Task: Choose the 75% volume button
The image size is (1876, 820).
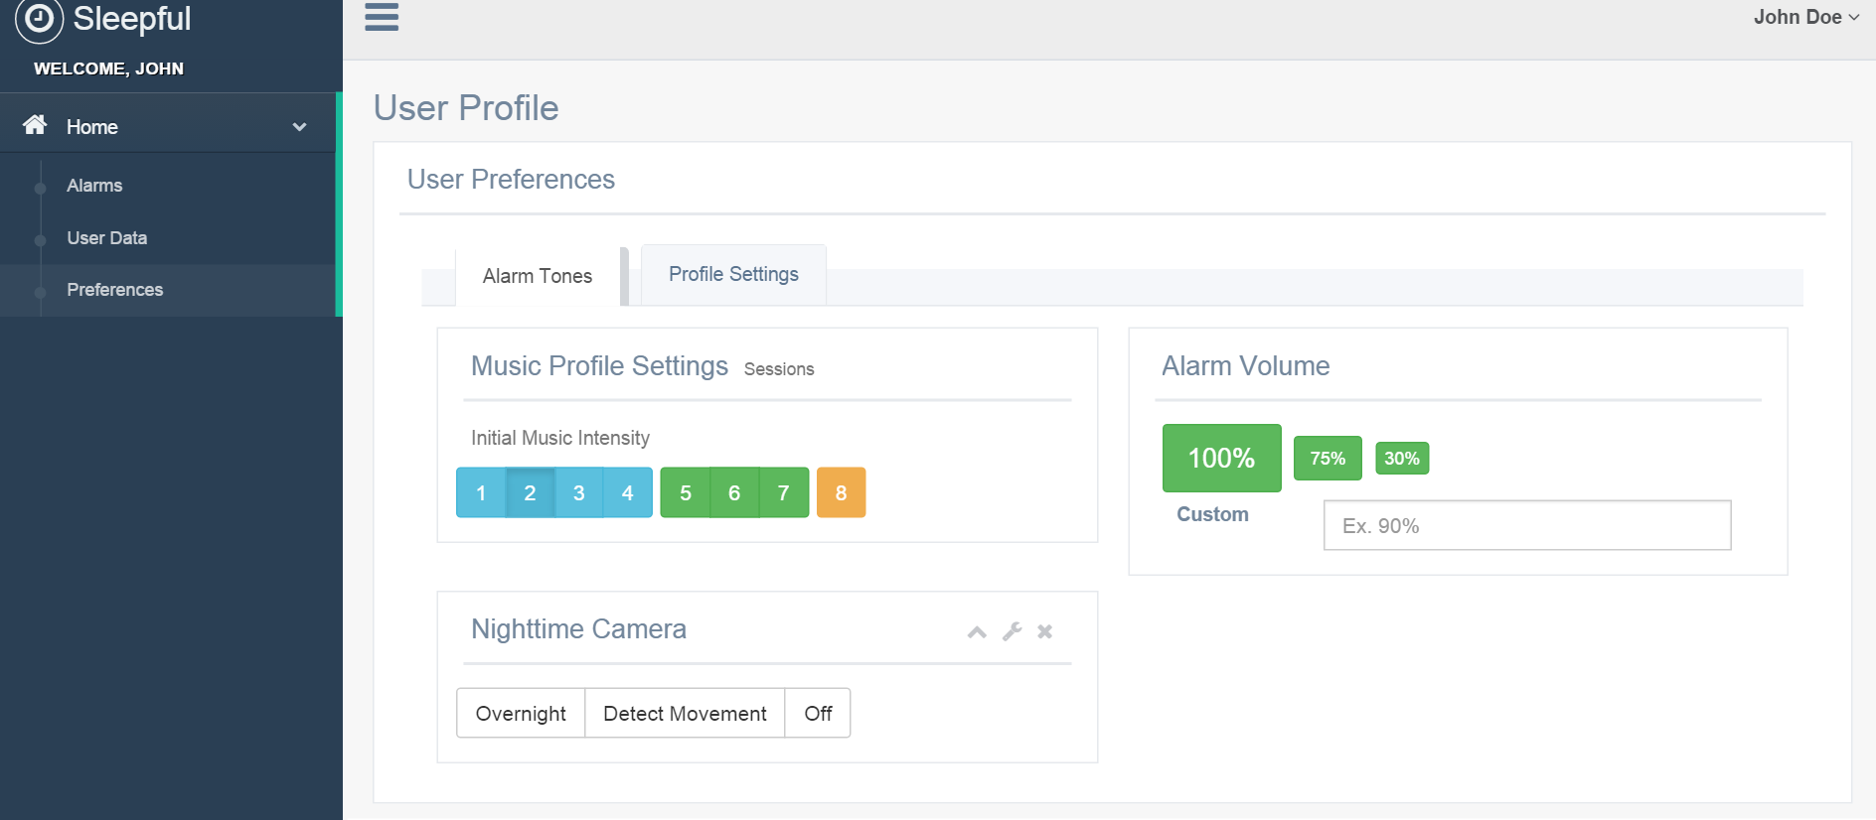Action: pos(1328,459)
